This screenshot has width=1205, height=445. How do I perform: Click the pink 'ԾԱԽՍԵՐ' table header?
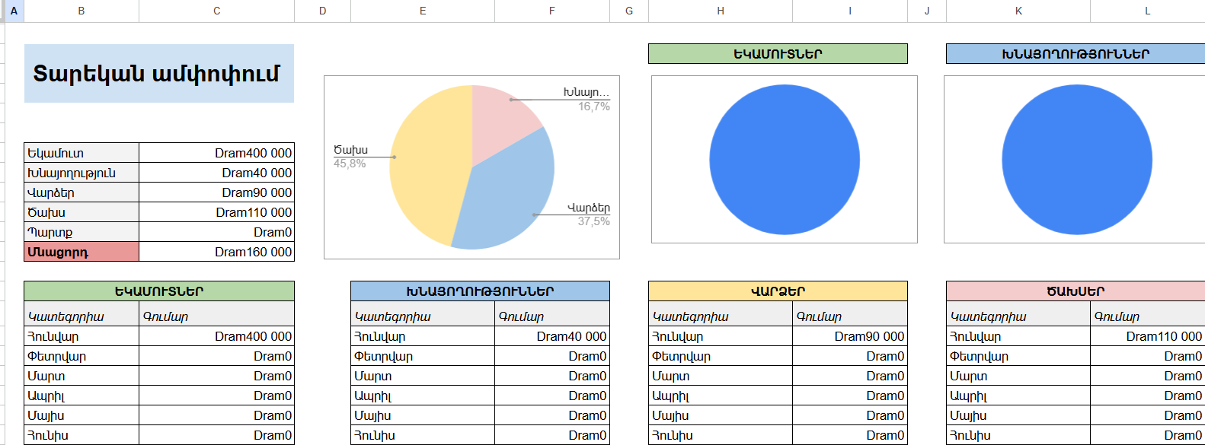1075,291
